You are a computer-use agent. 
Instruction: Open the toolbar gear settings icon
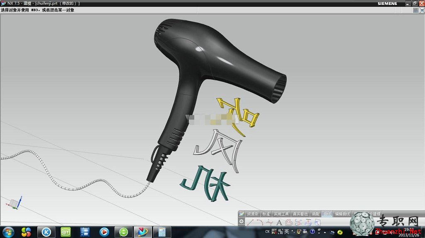pos(241,222)
